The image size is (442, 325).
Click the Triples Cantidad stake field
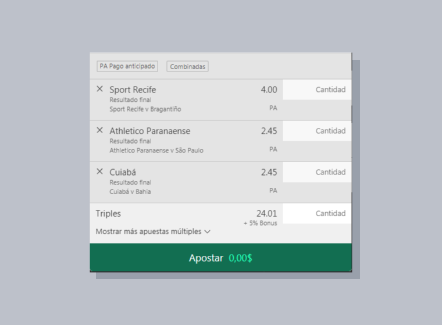click(318, 214)
